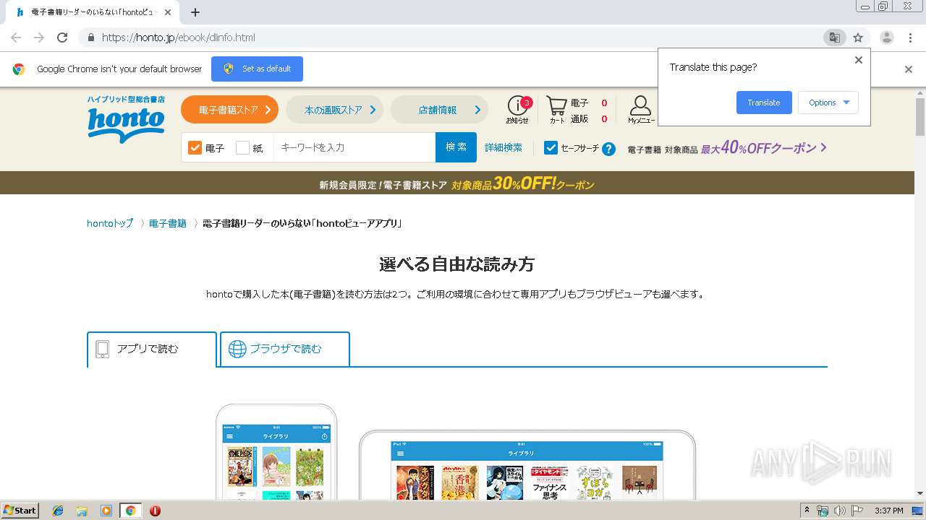Toggle the 電子 search checkbox
Screen dimensions: 926x520
[195, 147]
